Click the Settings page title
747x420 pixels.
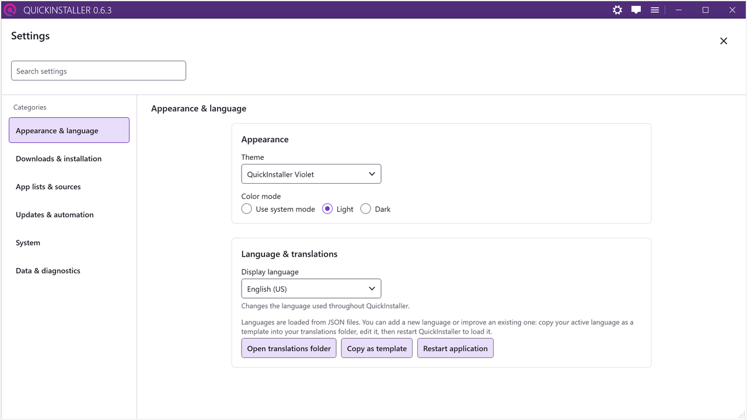pos(30,36)
